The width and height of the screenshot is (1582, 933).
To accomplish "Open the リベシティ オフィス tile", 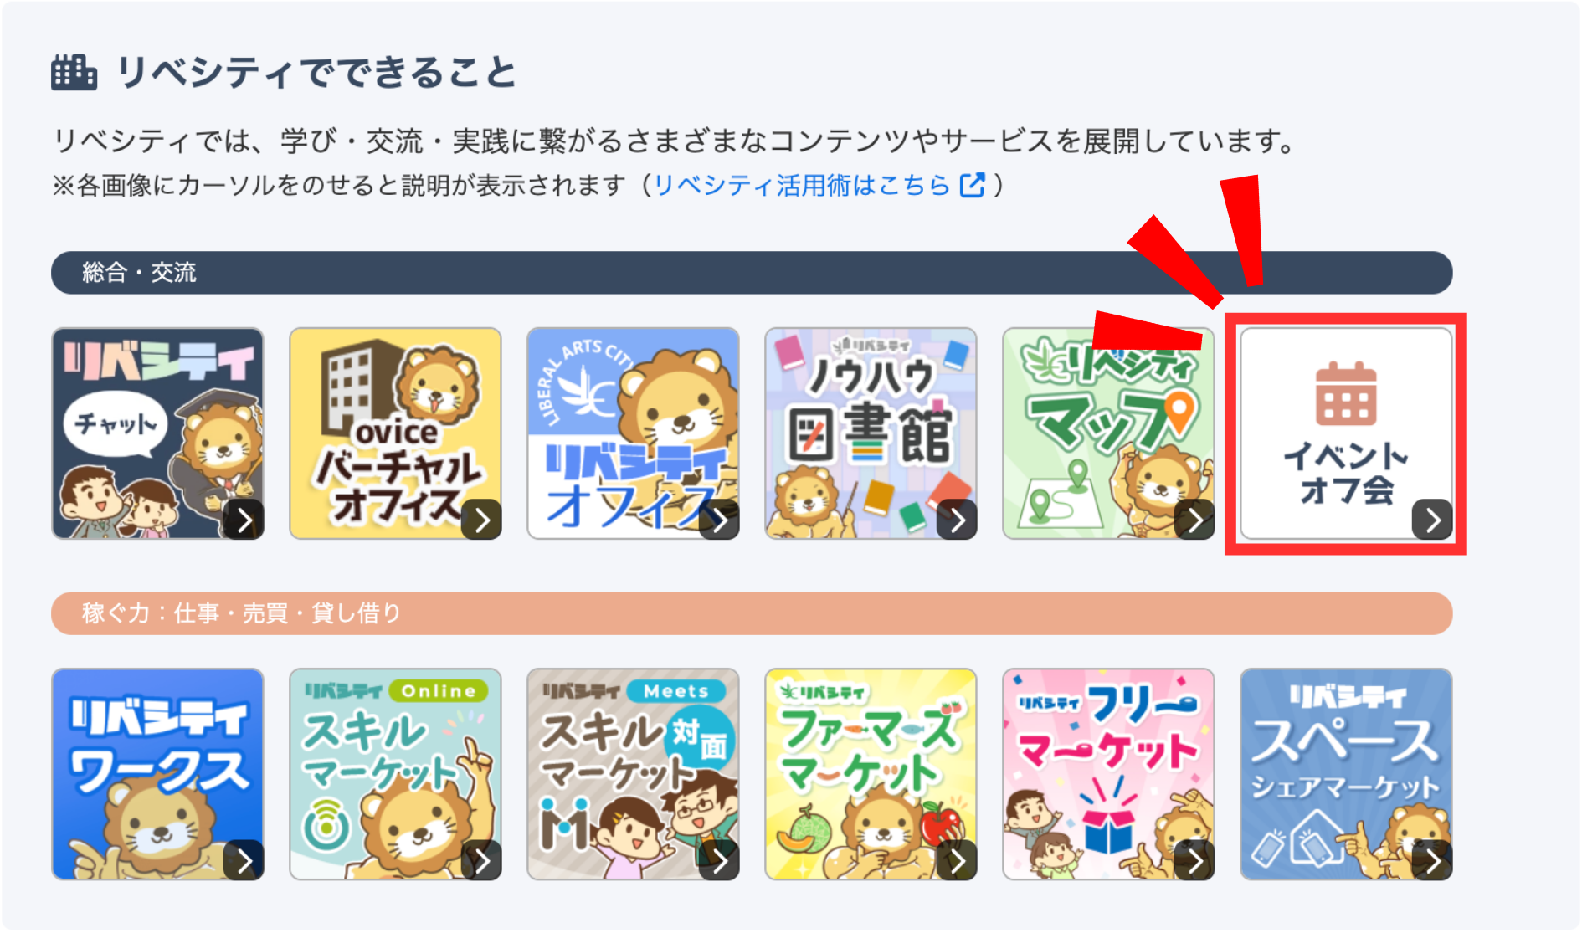I will point(633,433).
